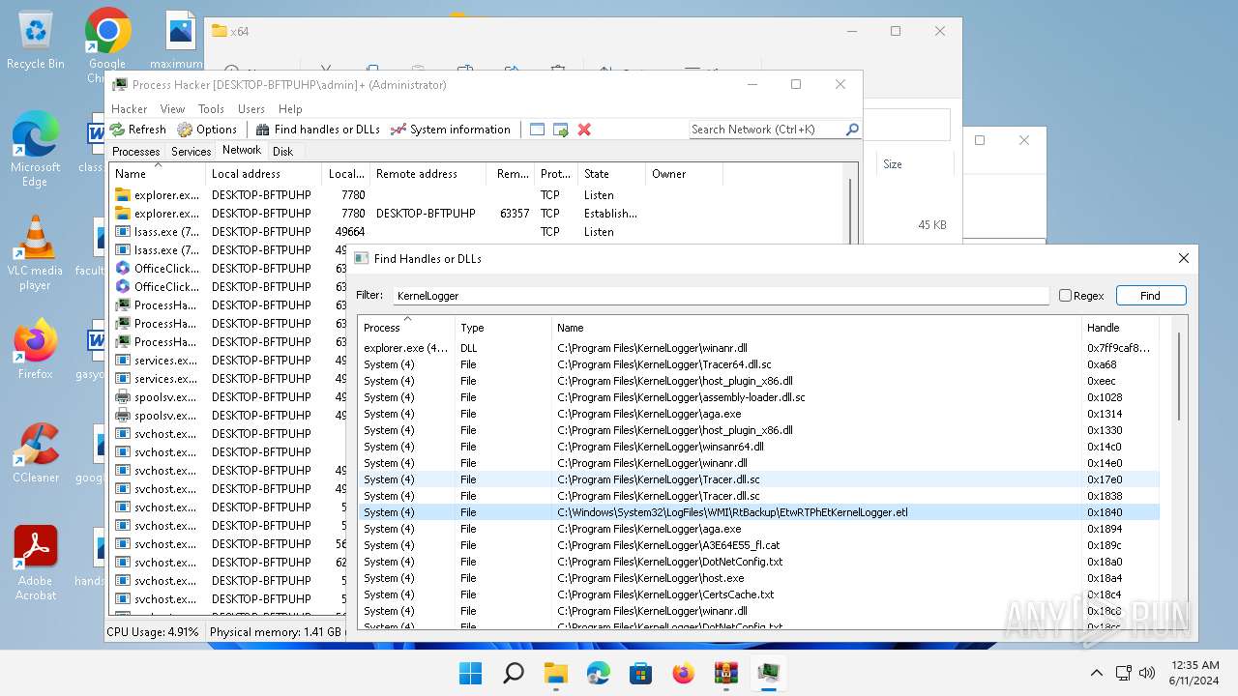Switch to the Disk tab

pos(282,152)
